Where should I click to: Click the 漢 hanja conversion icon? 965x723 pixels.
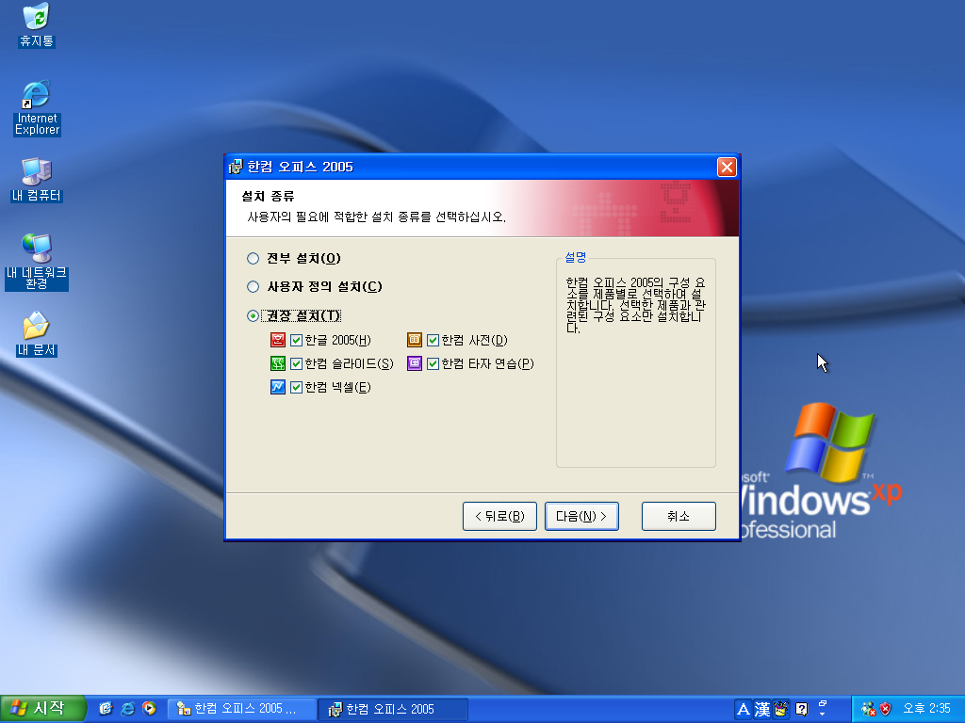762,710
